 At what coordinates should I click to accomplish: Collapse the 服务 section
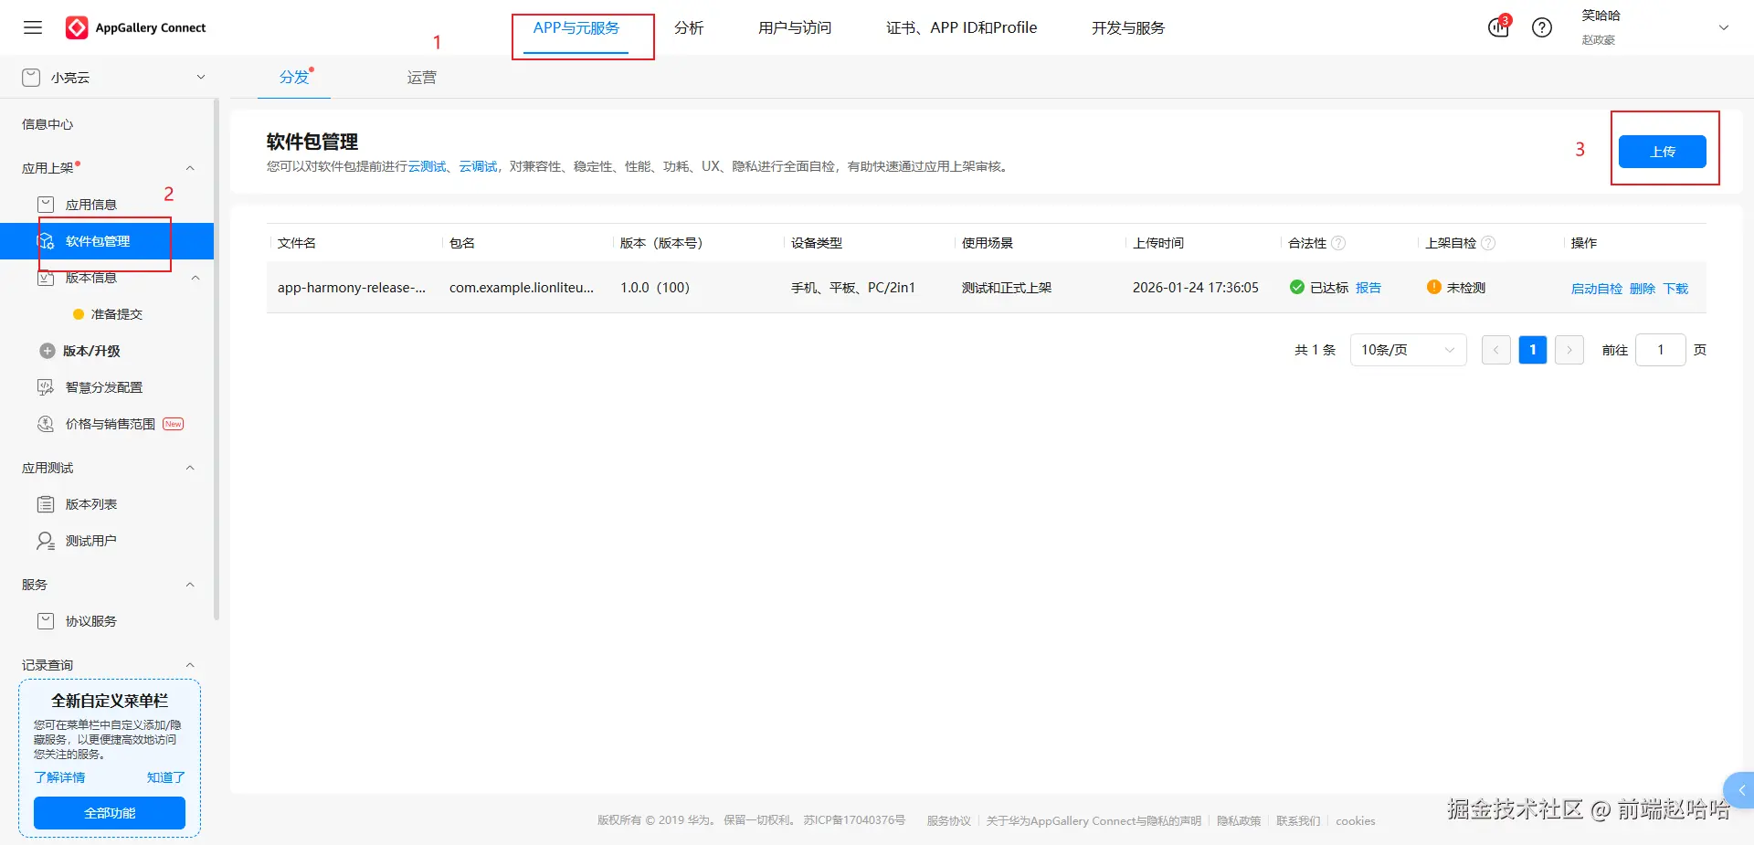coord(190,585)
